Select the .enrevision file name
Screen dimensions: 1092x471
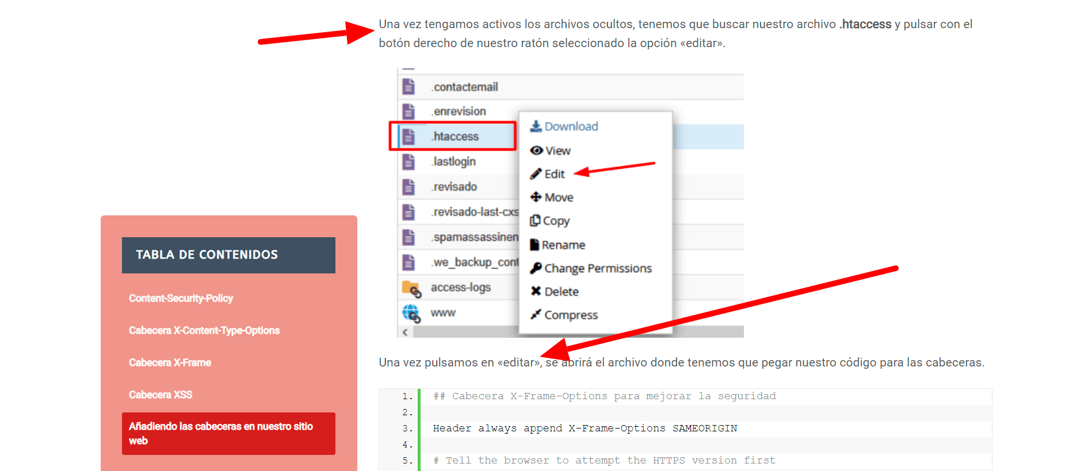[459, 111]
